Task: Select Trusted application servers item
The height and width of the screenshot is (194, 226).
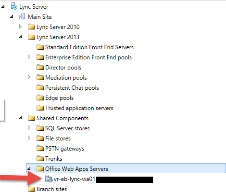Action: pyautogui.click(x=79, y=108)
